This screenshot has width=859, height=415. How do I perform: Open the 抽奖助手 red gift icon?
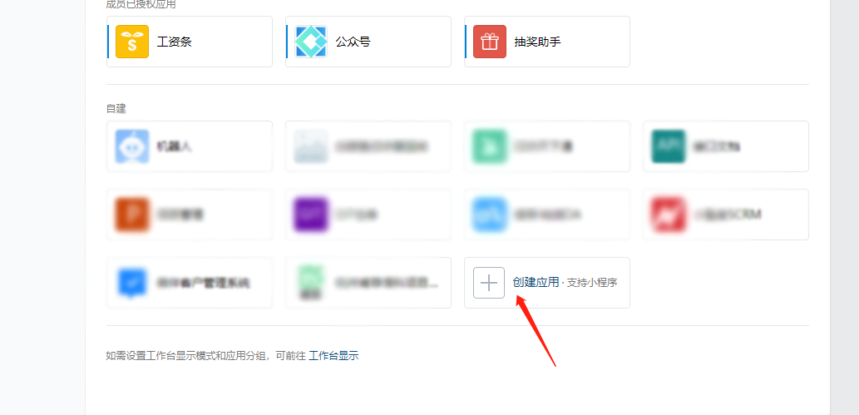(x=489, y=42)
